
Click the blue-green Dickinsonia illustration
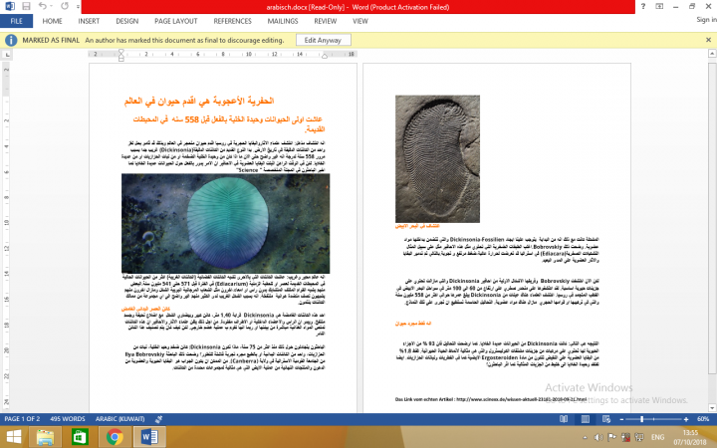[x=225, y=224]
